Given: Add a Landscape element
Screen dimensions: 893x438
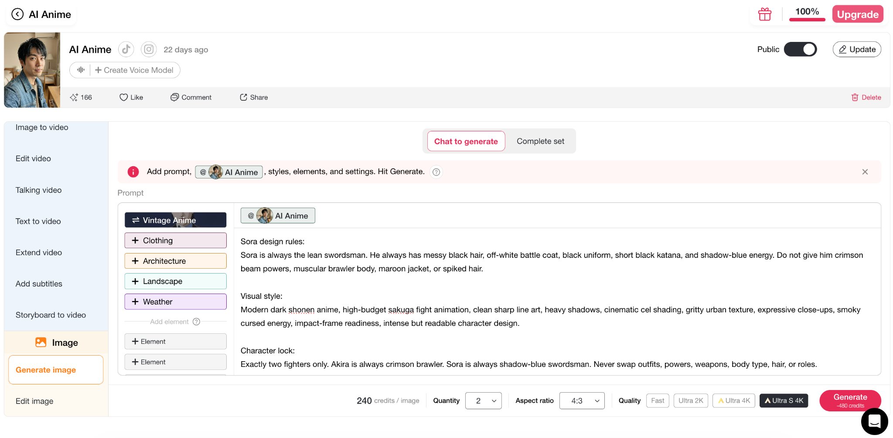Looking at the screenshot, I should (175, 281).
